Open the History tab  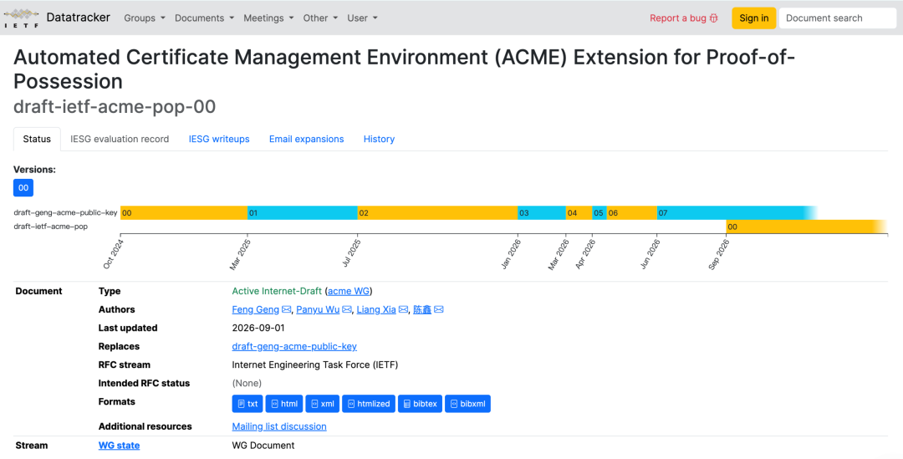pos(379,139)
